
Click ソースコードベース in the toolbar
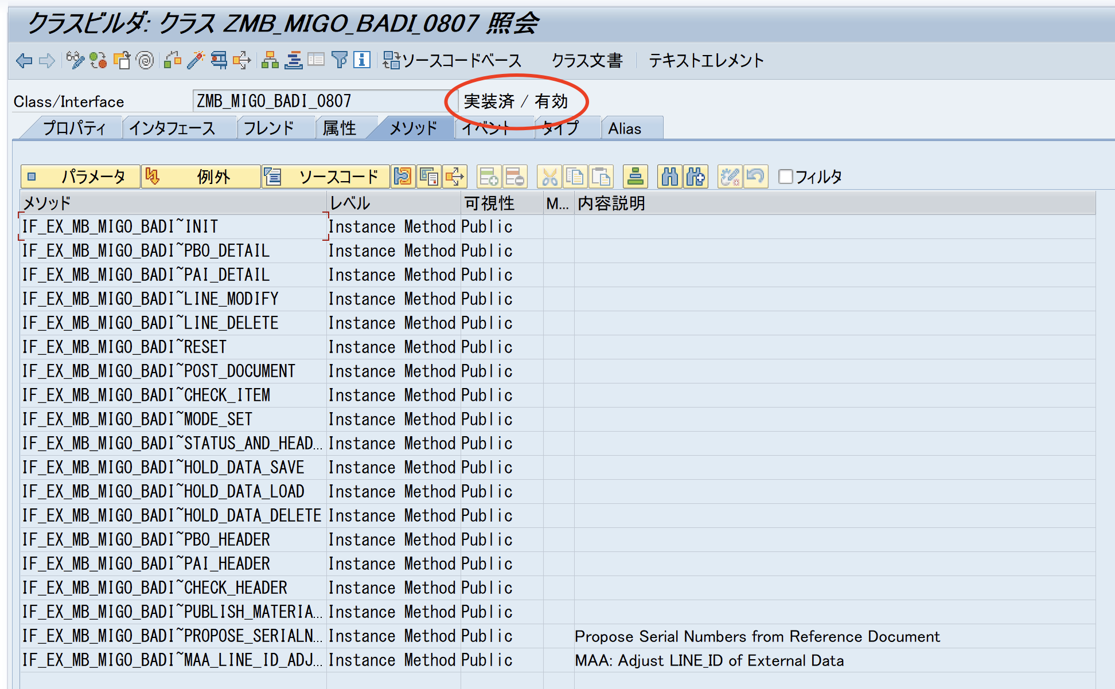pyautogui.click(x=452, y=60)
